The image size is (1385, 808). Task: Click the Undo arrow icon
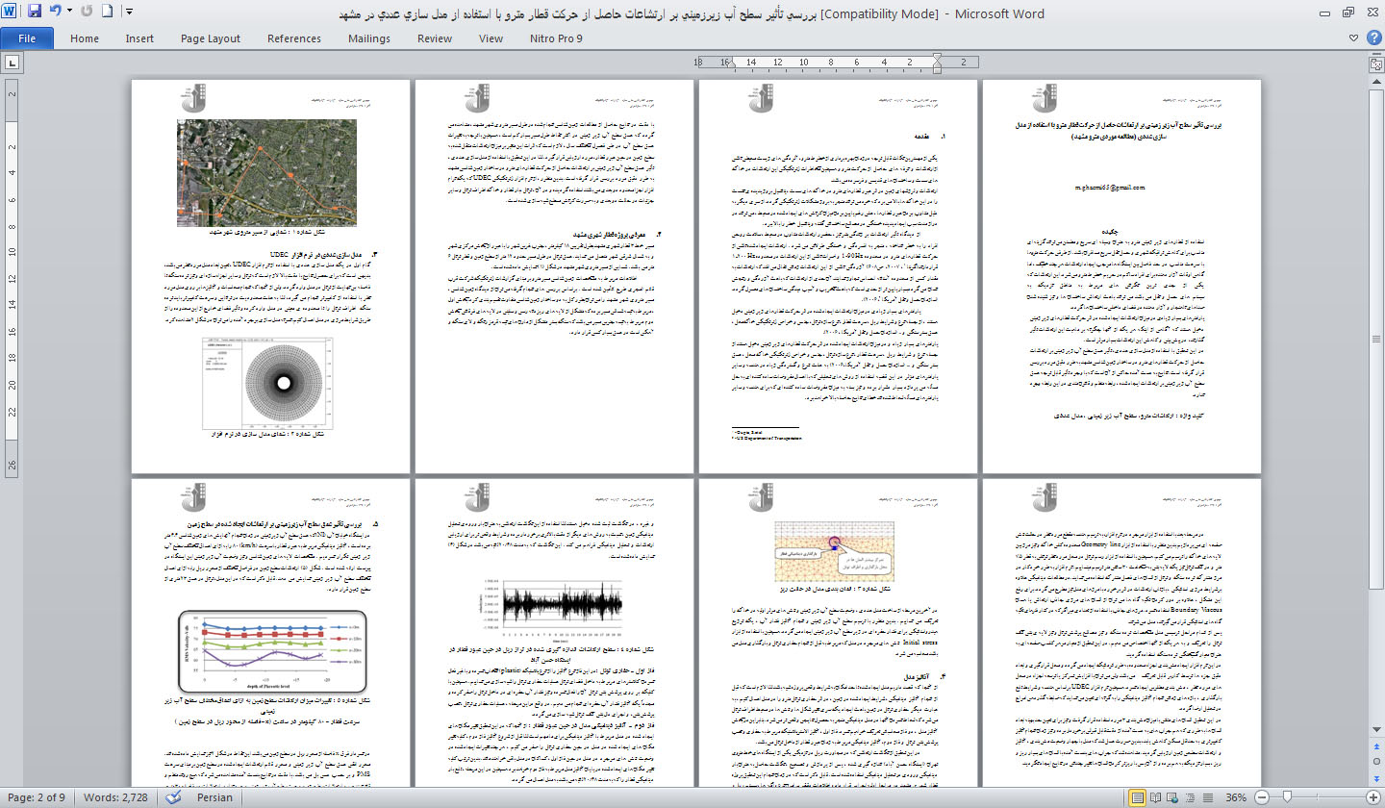pos(56,12)
